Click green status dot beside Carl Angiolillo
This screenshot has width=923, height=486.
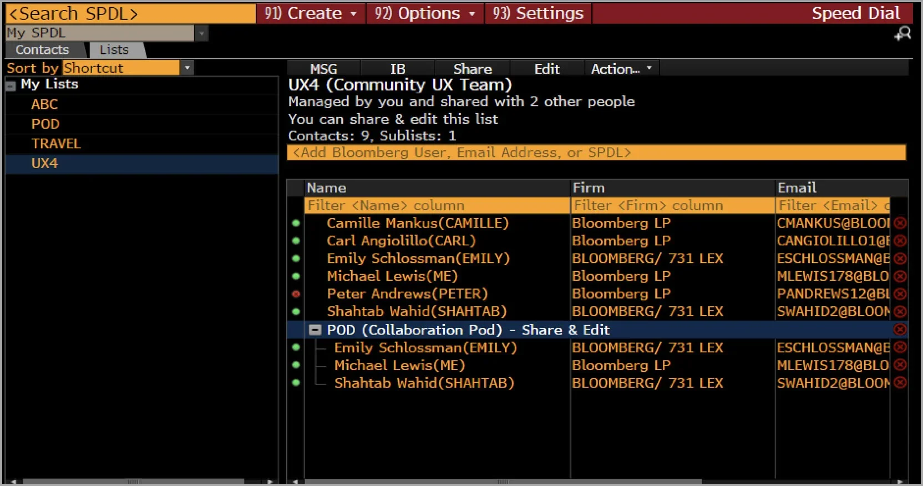(296, 241)
